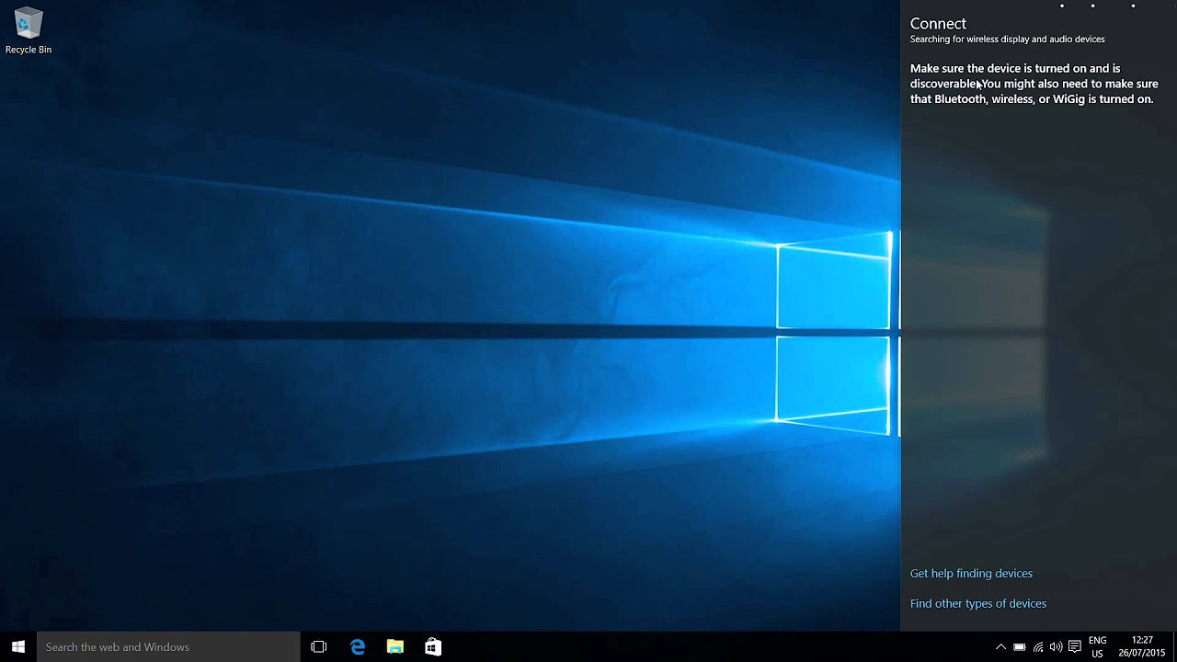Launch Microsoft Edge from the taskbar
Image resolution: width=1177 pixels, height=662 pixels.
(x=358, y=647)
